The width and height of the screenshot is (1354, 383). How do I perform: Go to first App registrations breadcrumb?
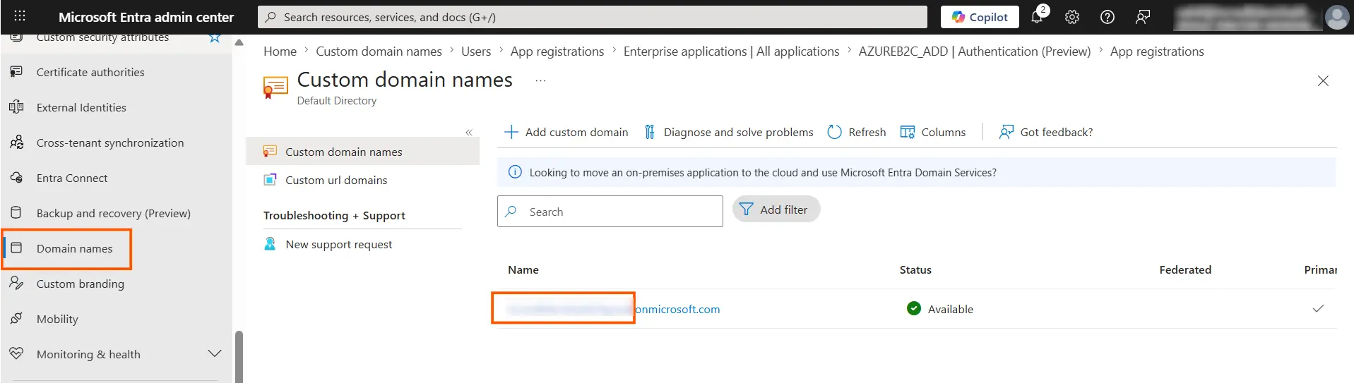click(x=557, y=51)
